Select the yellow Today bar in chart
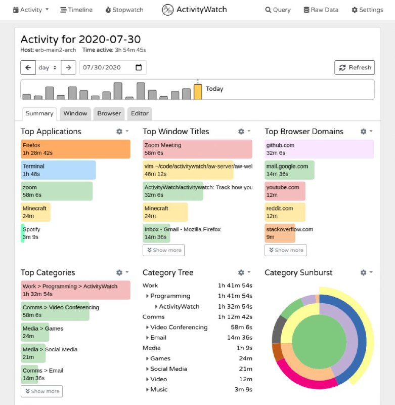The height and width of the screenshot is (405, 395). [198, 92]
